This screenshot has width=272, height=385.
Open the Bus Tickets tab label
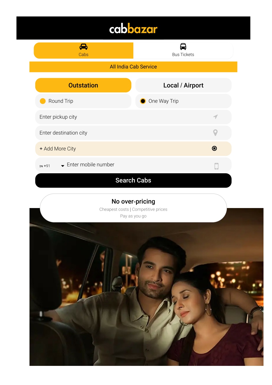(183, 54)
